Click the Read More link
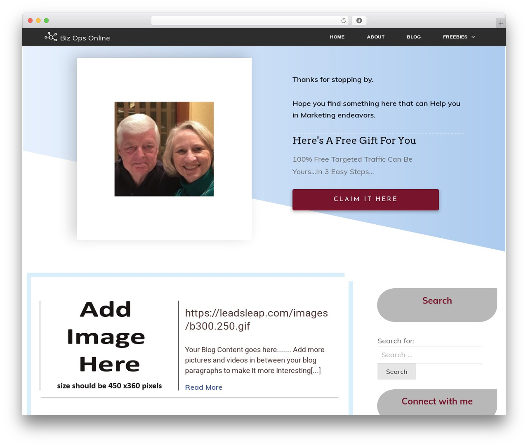This screenshot has height=447, width=528. tap(204, 387)
